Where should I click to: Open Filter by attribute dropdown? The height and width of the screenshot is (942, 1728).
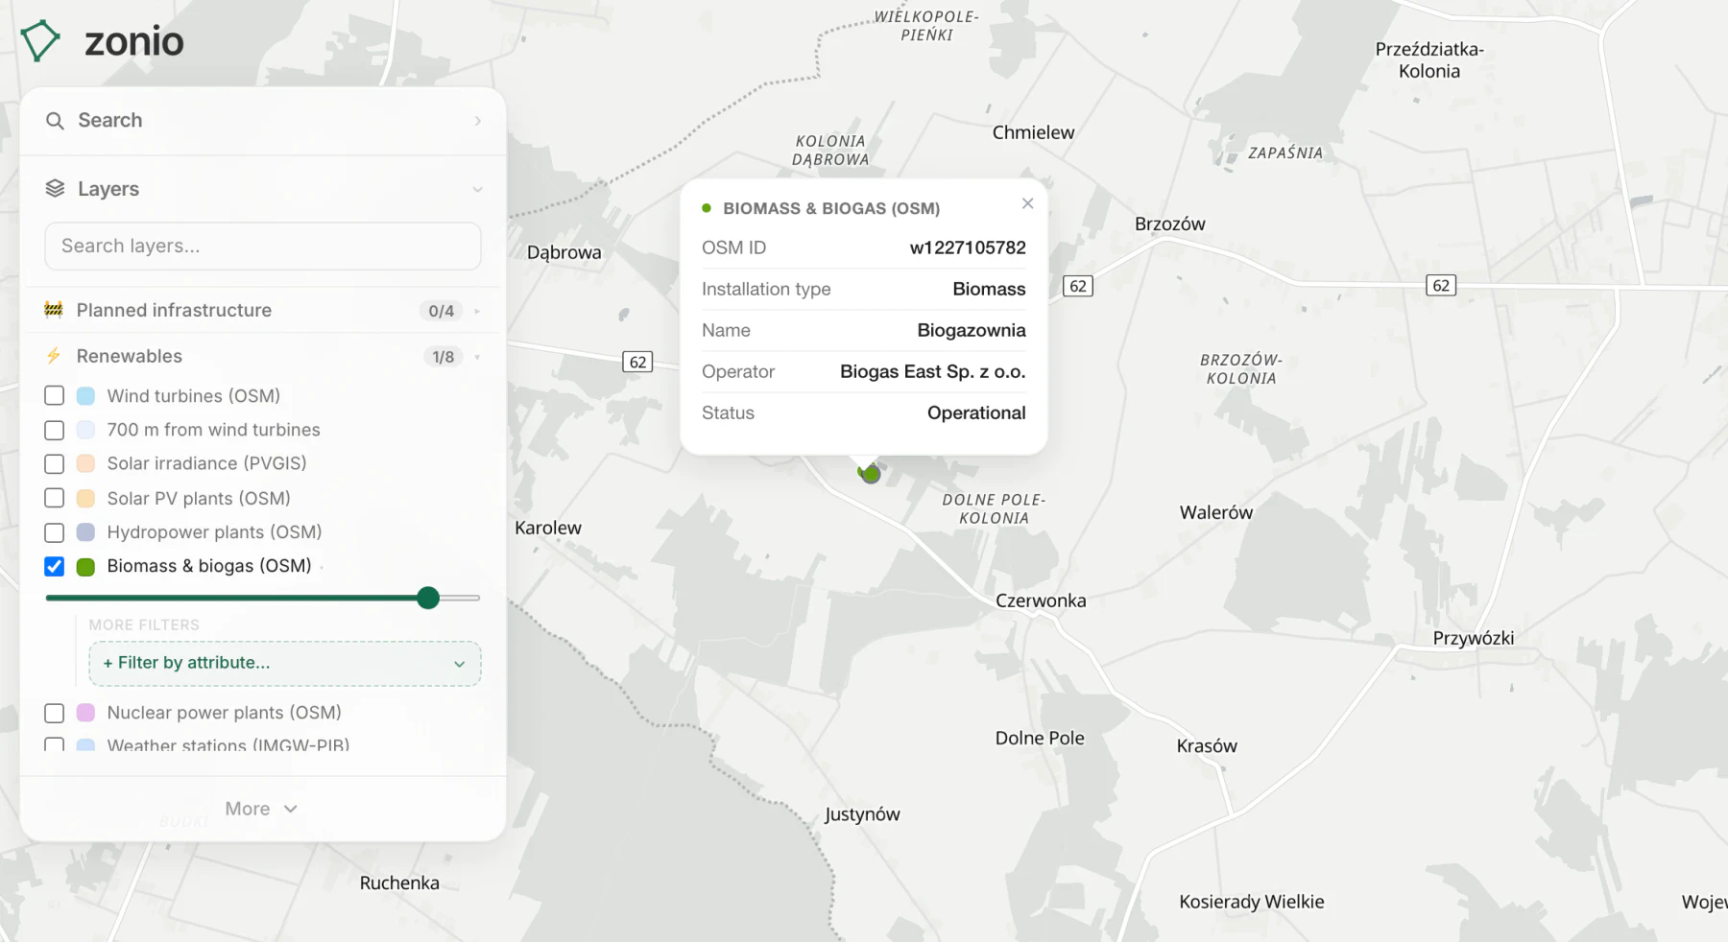click(285, 663)
